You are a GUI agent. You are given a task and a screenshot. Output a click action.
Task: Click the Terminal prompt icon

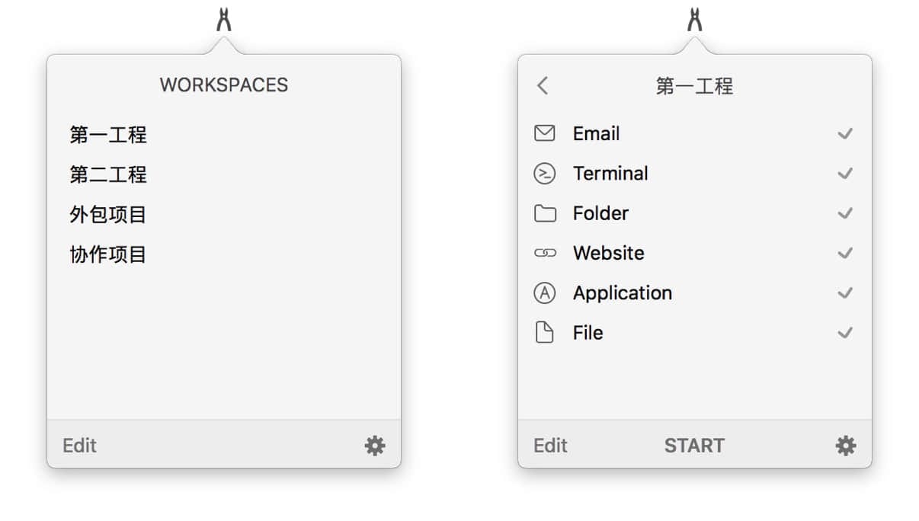point(544,174)
